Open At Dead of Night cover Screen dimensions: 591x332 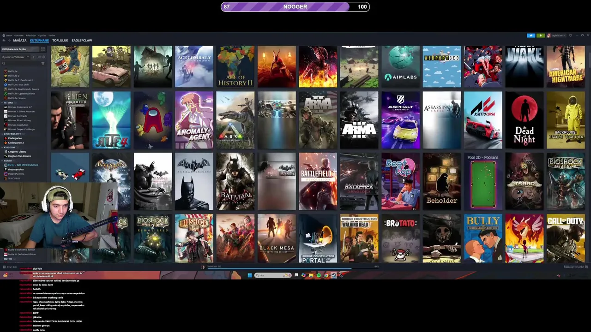[x=525, y=120]
